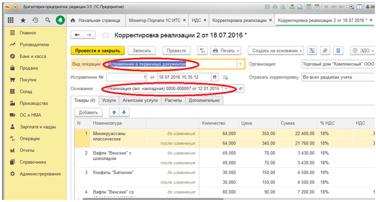
Task: Click the date field 18.07.2016 15:35:12
Action: 184,77
